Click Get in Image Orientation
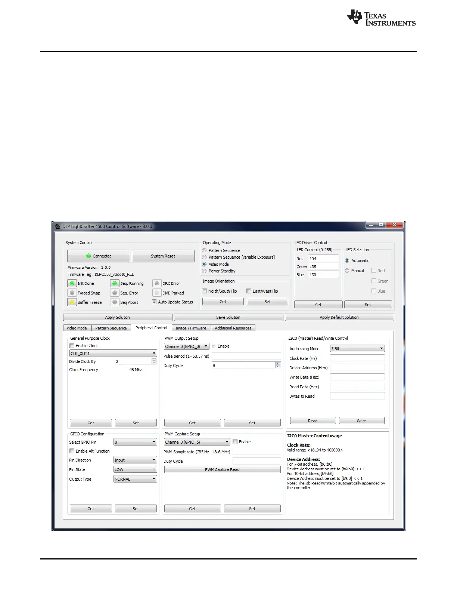Viewport: 457px width, 592px height. (x=223, y=302)
